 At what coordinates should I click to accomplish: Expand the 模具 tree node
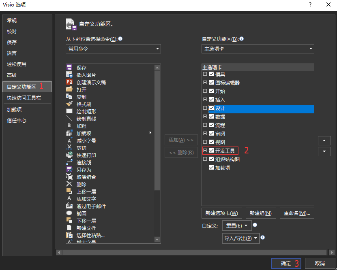[205, 74]
